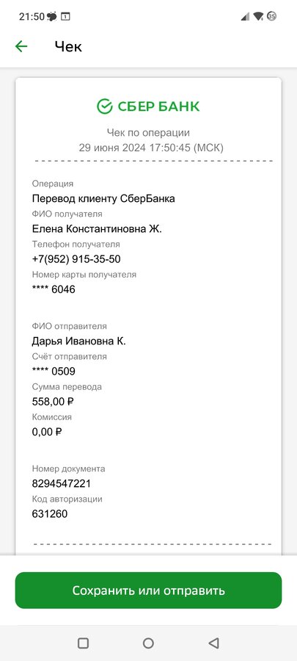Open Android recent apps square button
Image resolution: width=297 pixels, height=661 pixels.
coord(84,643)
